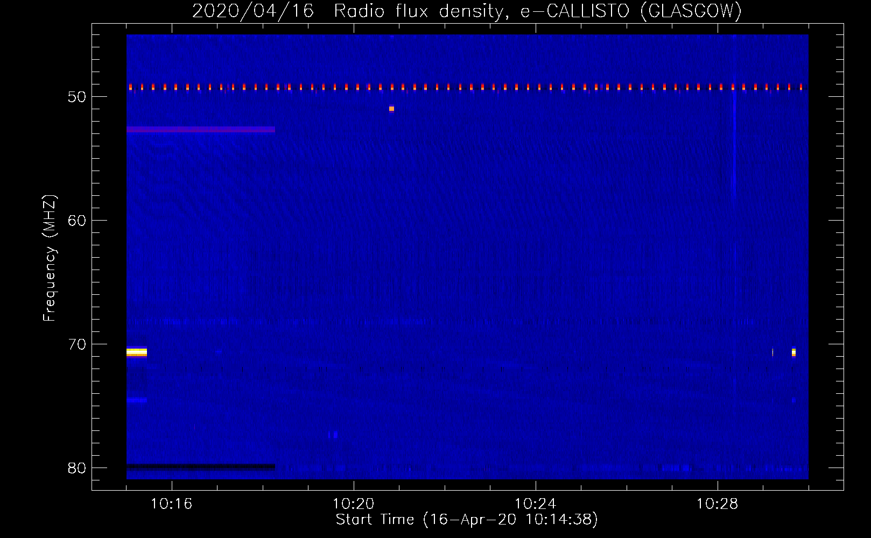Screen dimensions: 871x538
Task: Click the GLASGOW station name in title
Action: coord(691,11)
